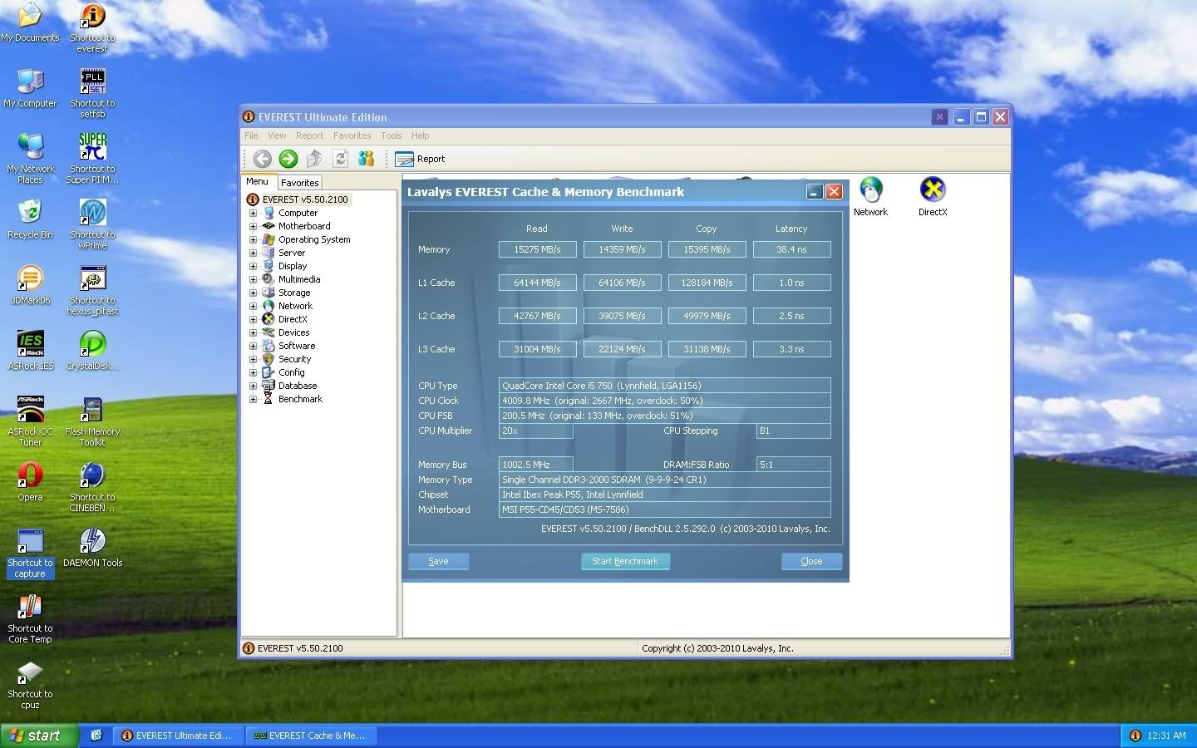Click the Report toolbar button
1197x748 pixels.
(x=421, y=159)
